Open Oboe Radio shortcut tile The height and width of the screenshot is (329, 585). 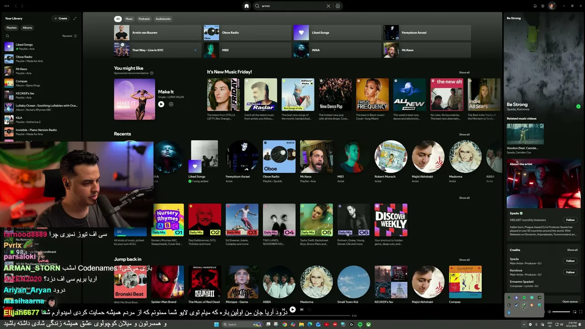pyautogui.click(x=247, y=32)
